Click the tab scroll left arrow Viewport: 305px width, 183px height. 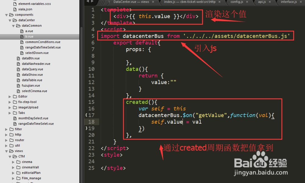pyautogui.click(x=88, y=1)
